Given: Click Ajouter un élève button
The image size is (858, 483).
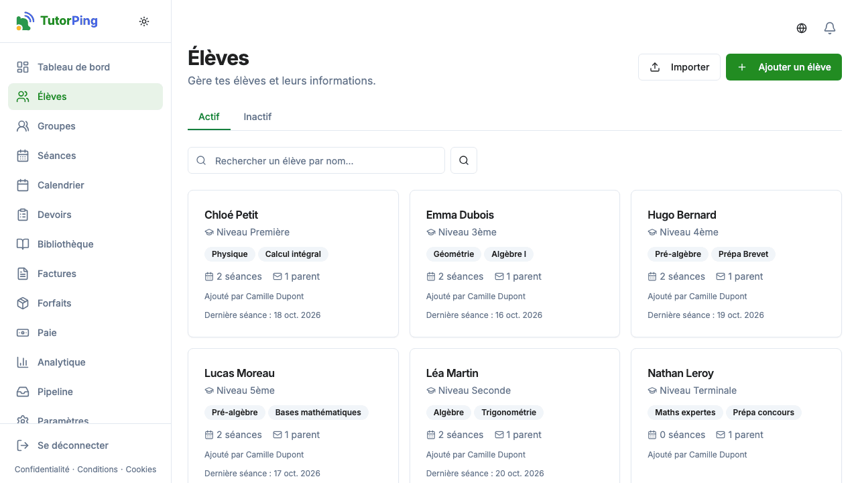Looking at the screenshot, I should (x=784, y=67).
